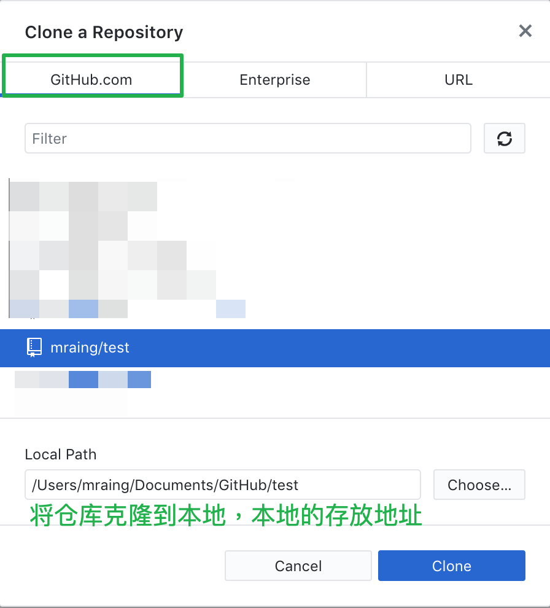Select the mraing/test repository row
The height and width of the screenshot is (608, 550).
pos(275,348)
